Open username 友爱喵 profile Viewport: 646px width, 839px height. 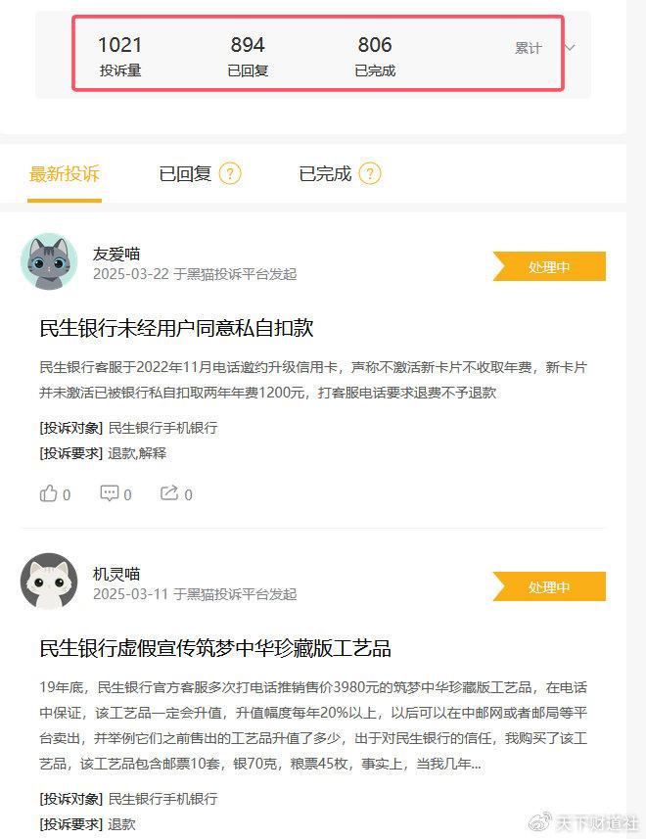point(116,254)
